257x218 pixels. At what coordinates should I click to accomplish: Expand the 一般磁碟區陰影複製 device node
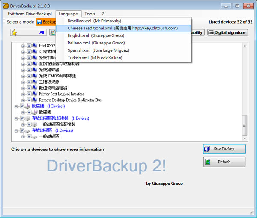click(x=23, y=125)
